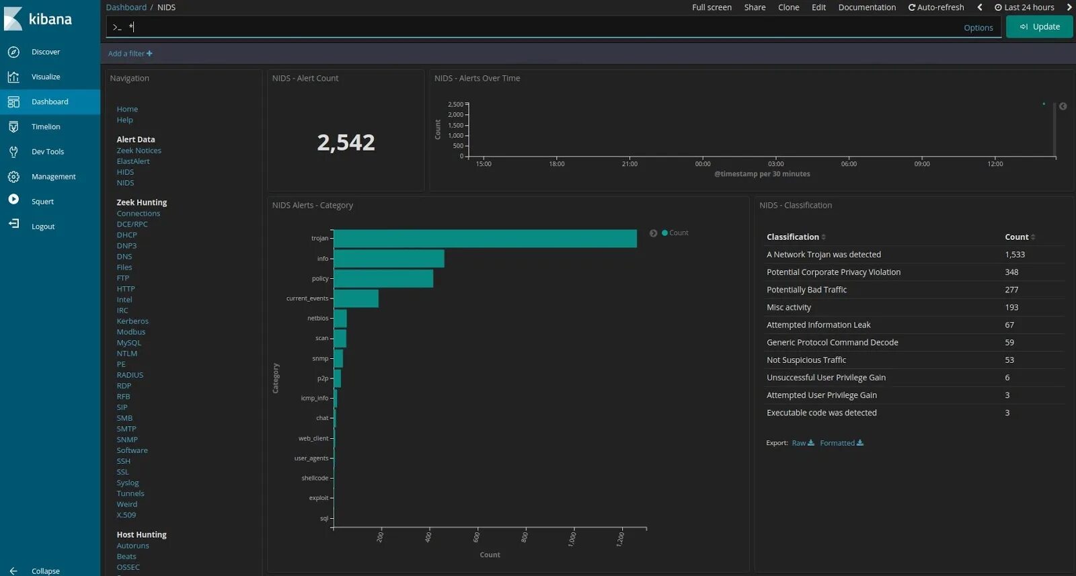Open OSSEC under Host Hunting
1076x576 pixels.
point(128,567)
